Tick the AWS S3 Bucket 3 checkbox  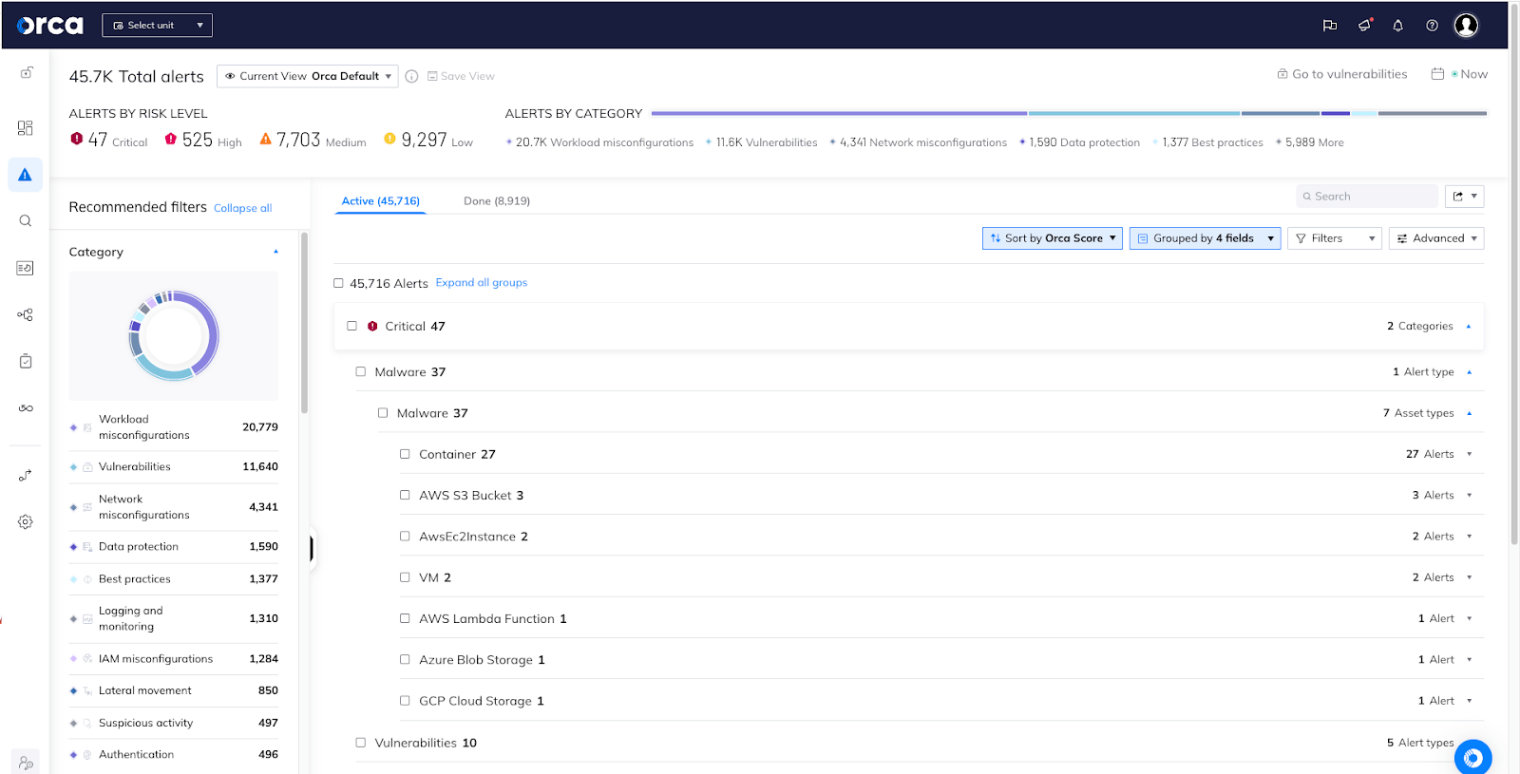tap(405, 495)
